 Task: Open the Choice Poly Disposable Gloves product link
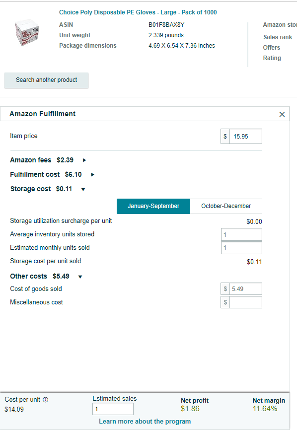click(138, 12)
